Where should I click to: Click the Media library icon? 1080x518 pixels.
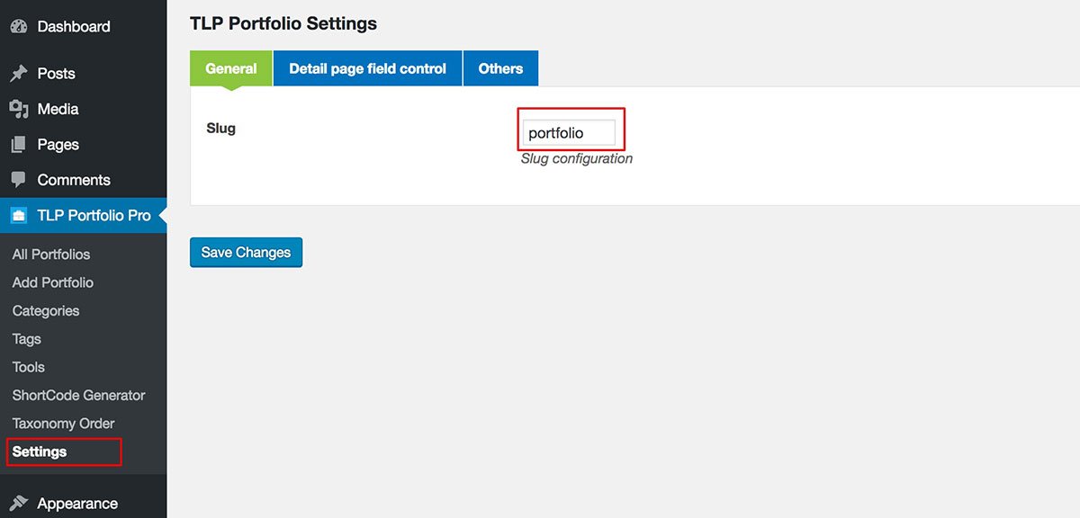19,109
